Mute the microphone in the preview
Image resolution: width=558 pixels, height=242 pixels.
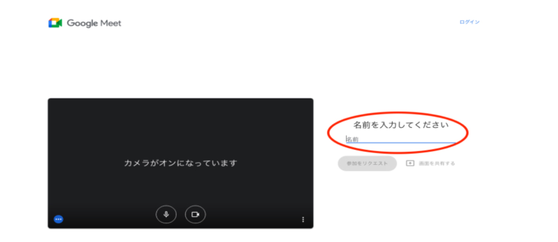[166, 214]
